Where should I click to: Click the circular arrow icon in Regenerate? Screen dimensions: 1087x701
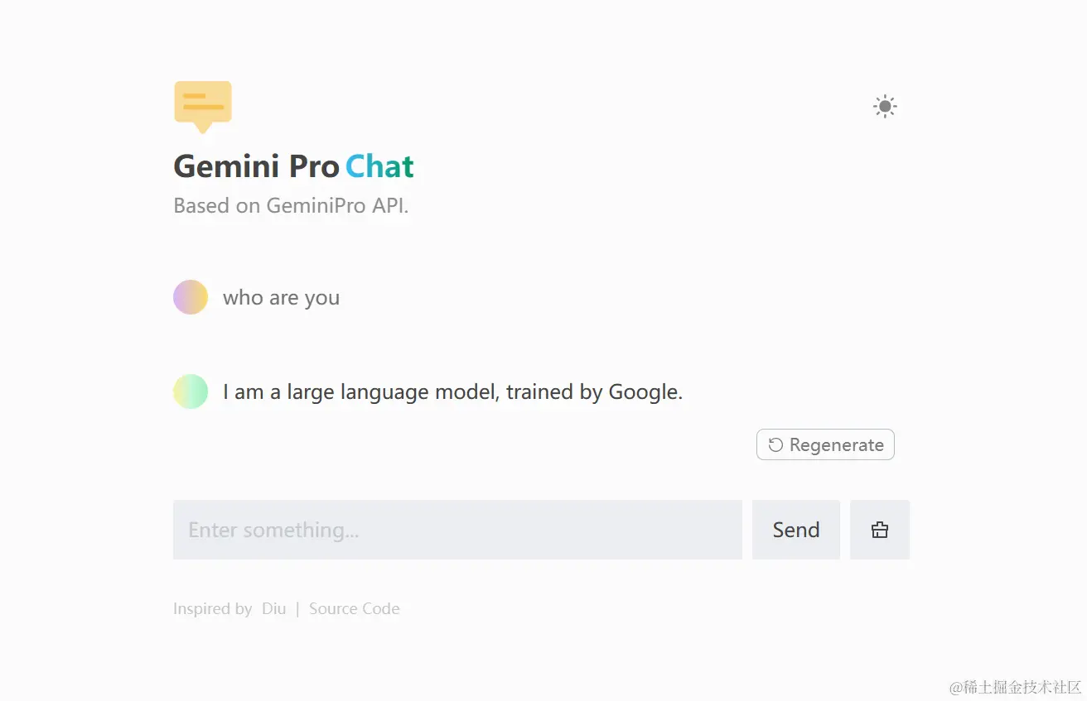point(775,445)
